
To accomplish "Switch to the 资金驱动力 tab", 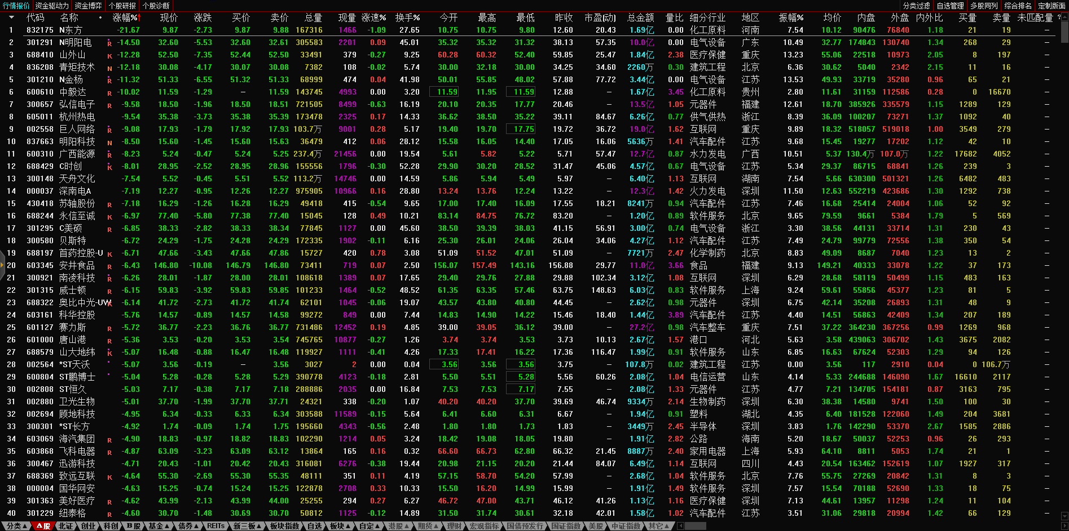I will (x=52, y=6).
